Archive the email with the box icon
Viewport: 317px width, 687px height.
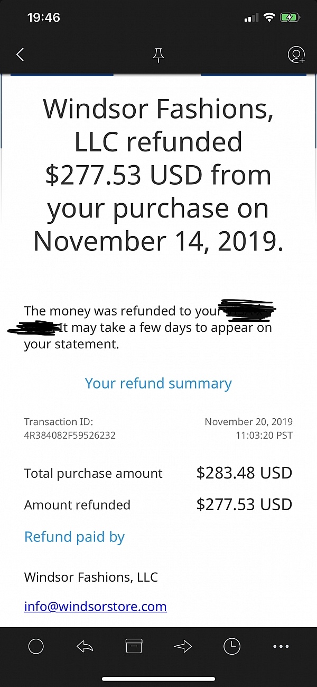[x=134, y=646]
